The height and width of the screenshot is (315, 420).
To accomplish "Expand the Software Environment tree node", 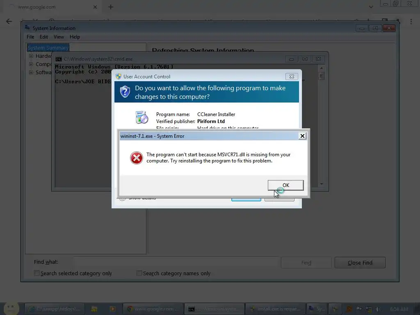I will (31, 72).
